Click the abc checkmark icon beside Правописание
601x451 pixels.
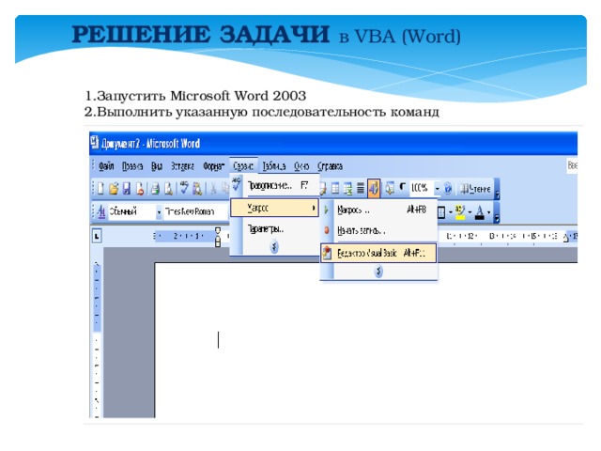[237, 184]
